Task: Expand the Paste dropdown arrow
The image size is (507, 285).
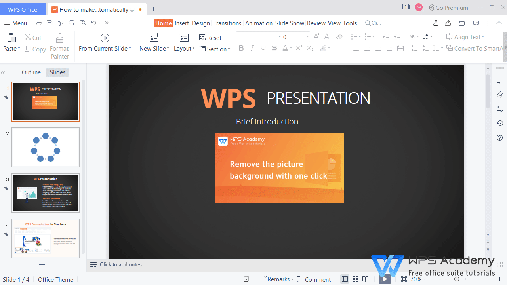Action: click(x=18, y=49)
